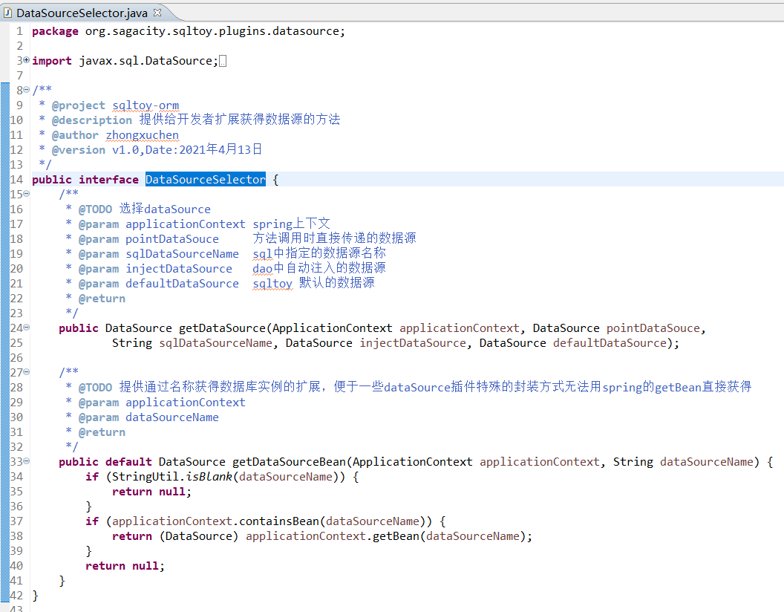Click the Java file icon on tab
Image resolution: width=784 pixels, height=612 pixels.
coord(7,13)
